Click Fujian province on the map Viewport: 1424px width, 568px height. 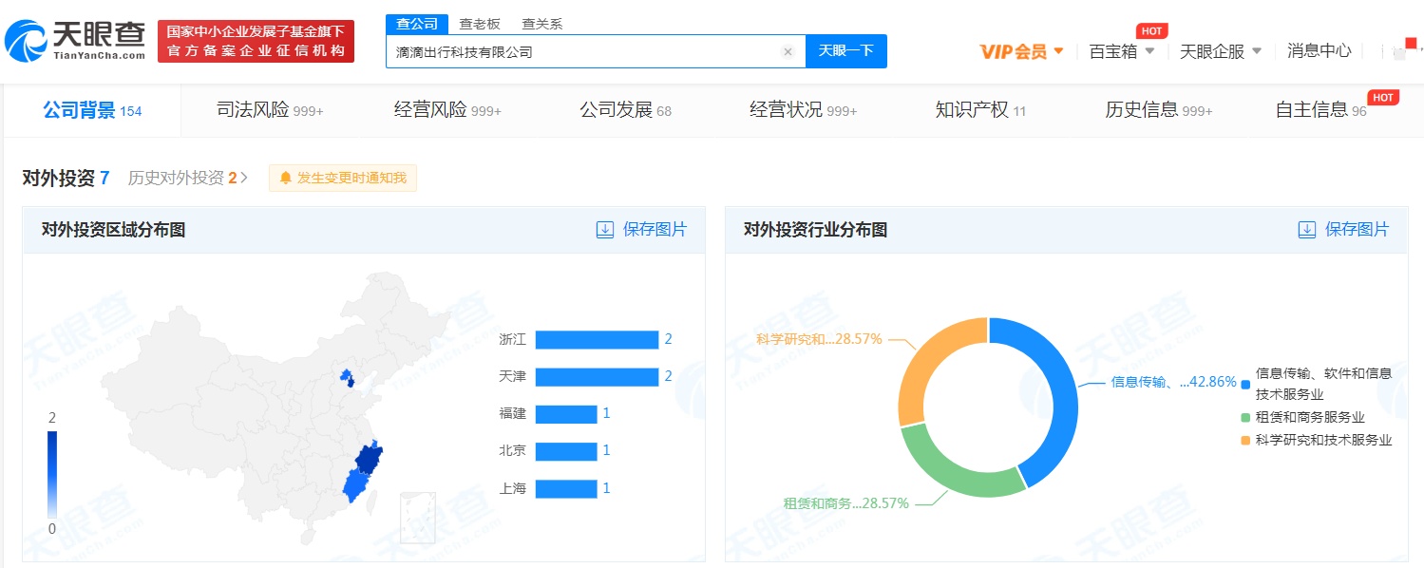(353, 487)
